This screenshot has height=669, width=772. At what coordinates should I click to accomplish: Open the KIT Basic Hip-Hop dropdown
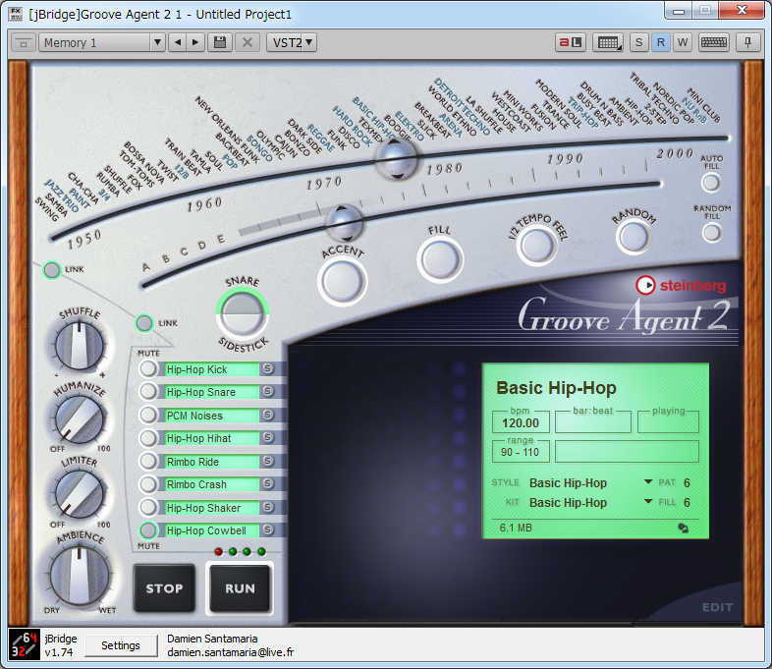[x=648, y=502]
